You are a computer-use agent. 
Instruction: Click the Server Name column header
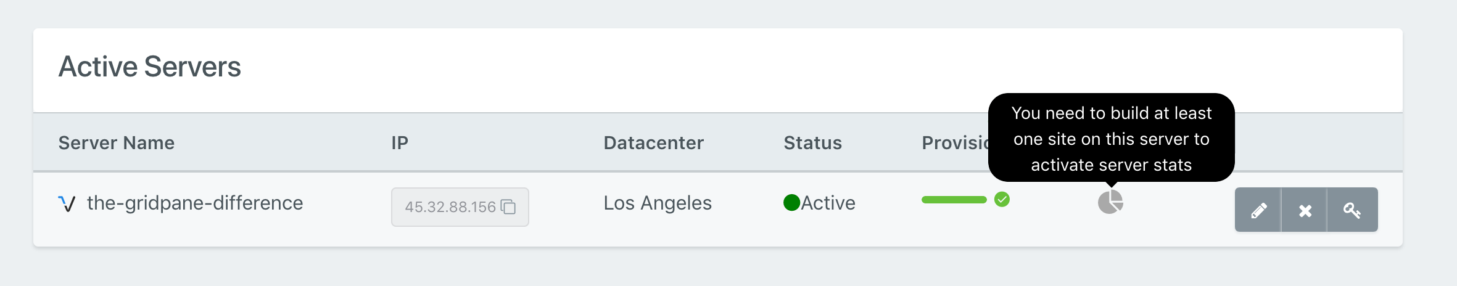(117, 143)
